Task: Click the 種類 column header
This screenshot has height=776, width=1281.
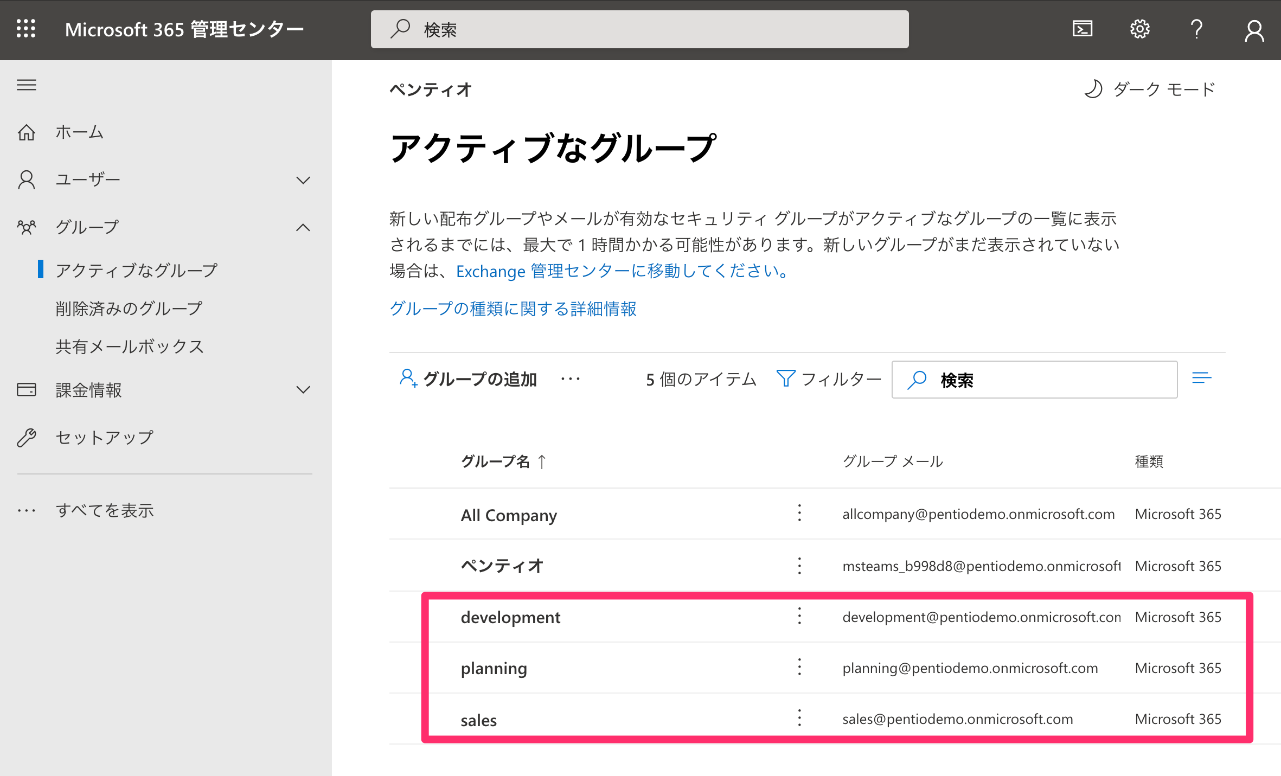Action: pos(1149,461)
